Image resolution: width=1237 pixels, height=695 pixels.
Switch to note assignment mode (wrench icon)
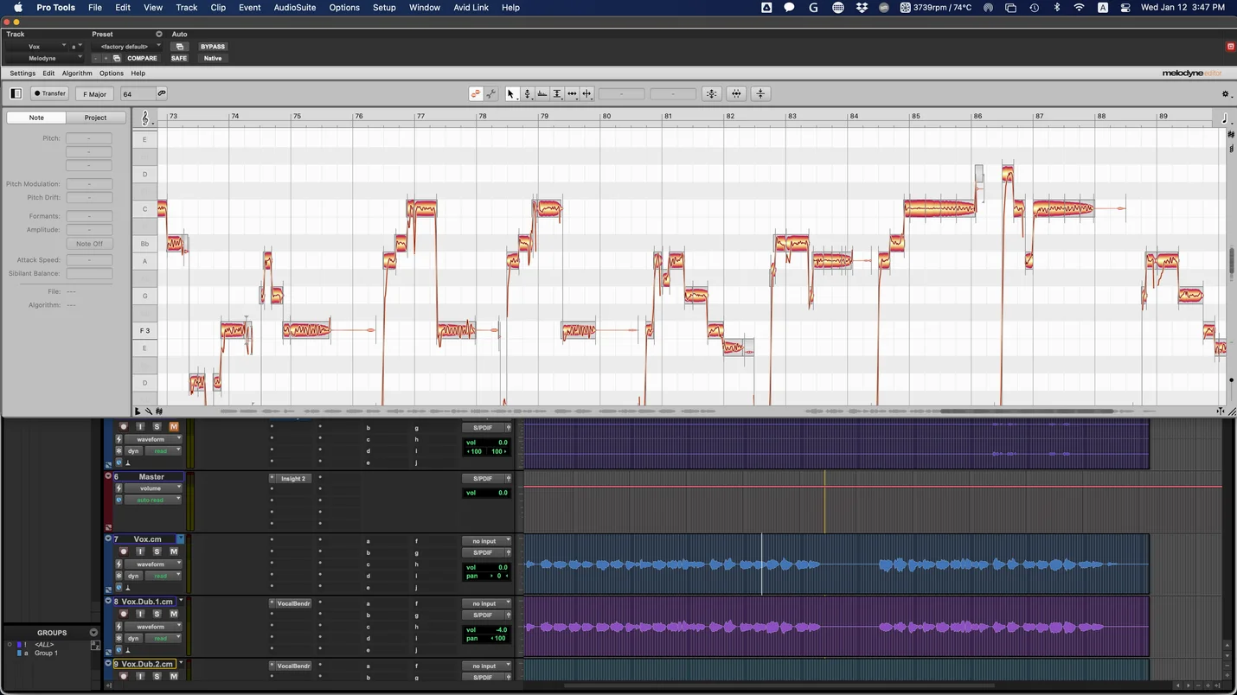point(490,93)
